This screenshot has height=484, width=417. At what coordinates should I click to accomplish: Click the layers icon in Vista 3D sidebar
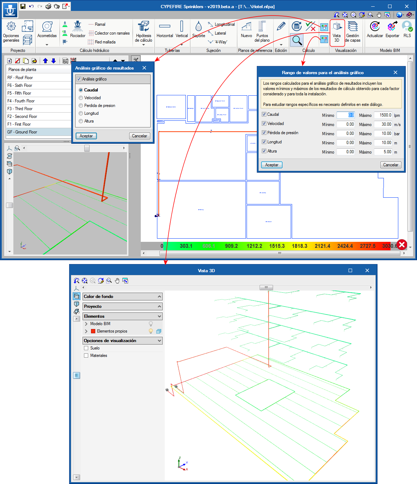77,296
